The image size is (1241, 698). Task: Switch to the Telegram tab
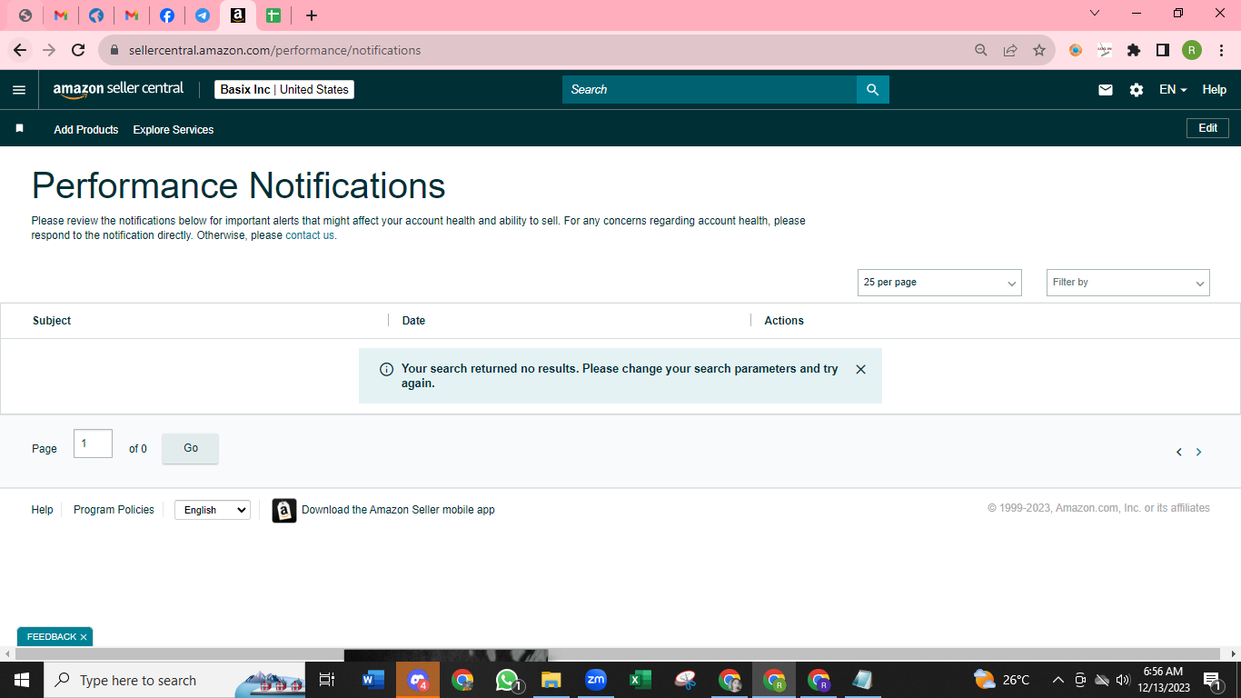203,15
